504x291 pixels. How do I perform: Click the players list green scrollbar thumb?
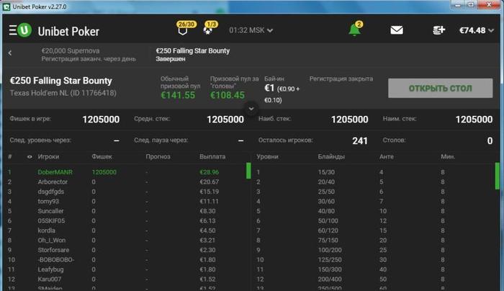pyautogui.click(x=248, y=171)
